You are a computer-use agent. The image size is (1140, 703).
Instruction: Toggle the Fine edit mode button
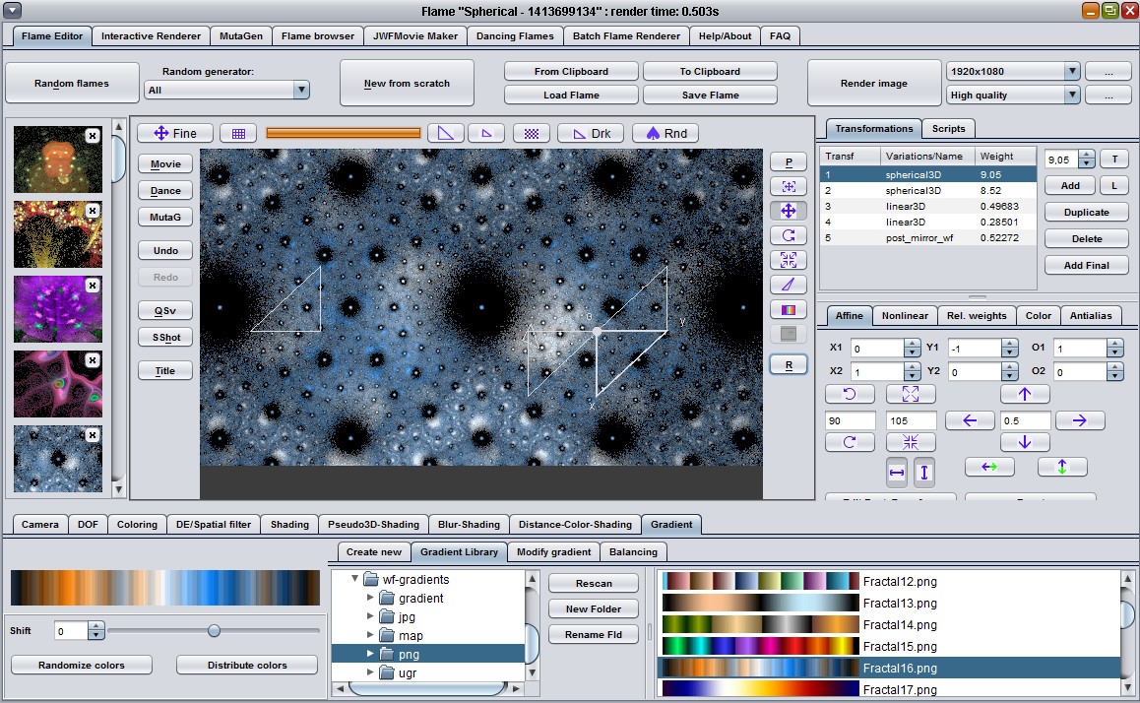175,133
